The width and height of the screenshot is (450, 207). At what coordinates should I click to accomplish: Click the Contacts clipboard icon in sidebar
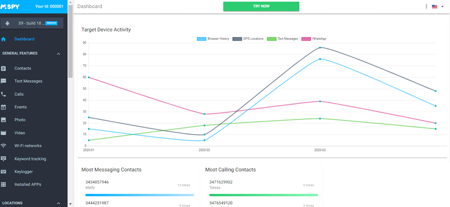[4, 68]
